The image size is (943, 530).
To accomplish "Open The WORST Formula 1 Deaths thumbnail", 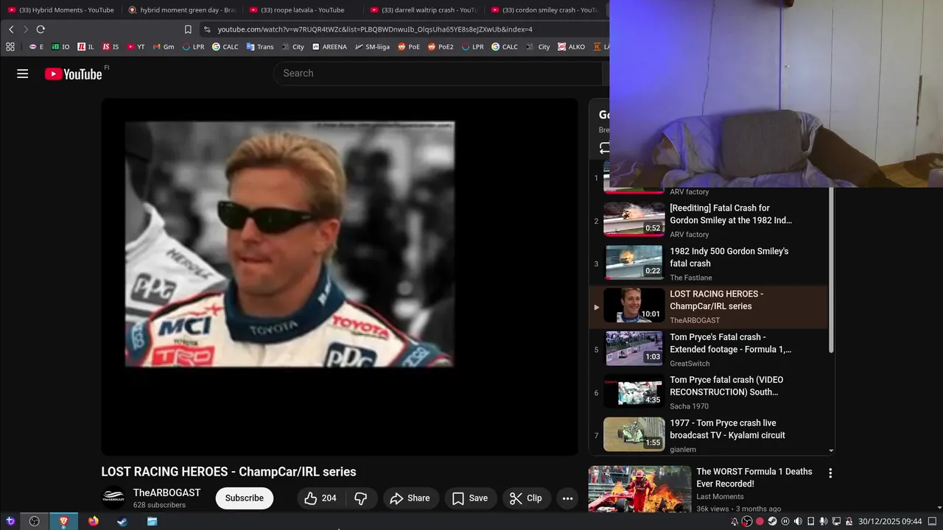I will click(x=639, y=489).
